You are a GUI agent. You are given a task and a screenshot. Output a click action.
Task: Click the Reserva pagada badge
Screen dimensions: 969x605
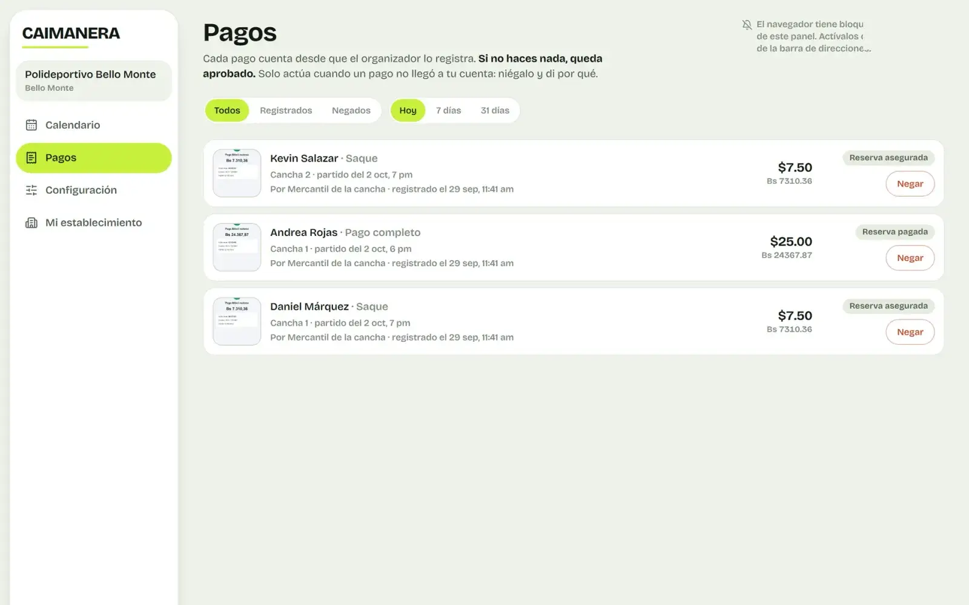pos(895,232)
